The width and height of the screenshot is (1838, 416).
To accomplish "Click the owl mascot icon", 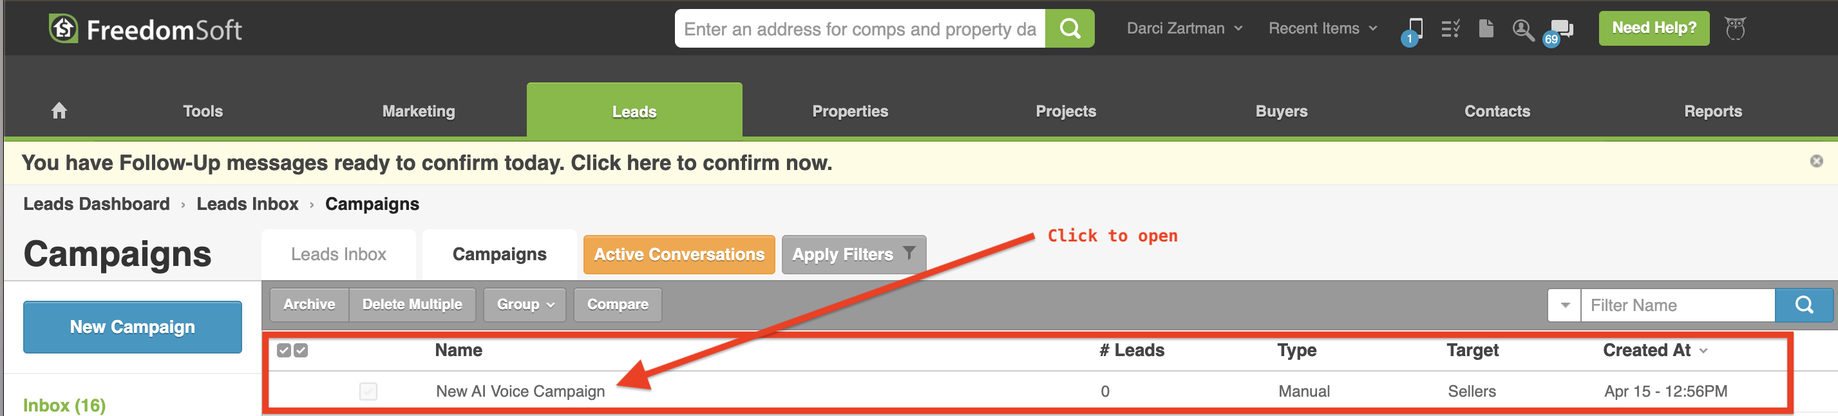I will (x=1735, y=28).
